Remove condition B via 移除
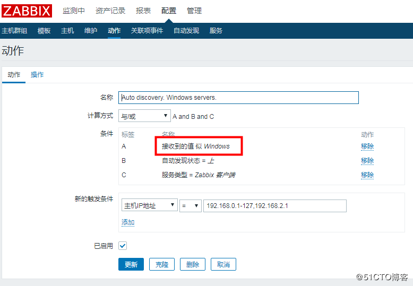Screen dimensions: 413x286 (x=367, y=161)
